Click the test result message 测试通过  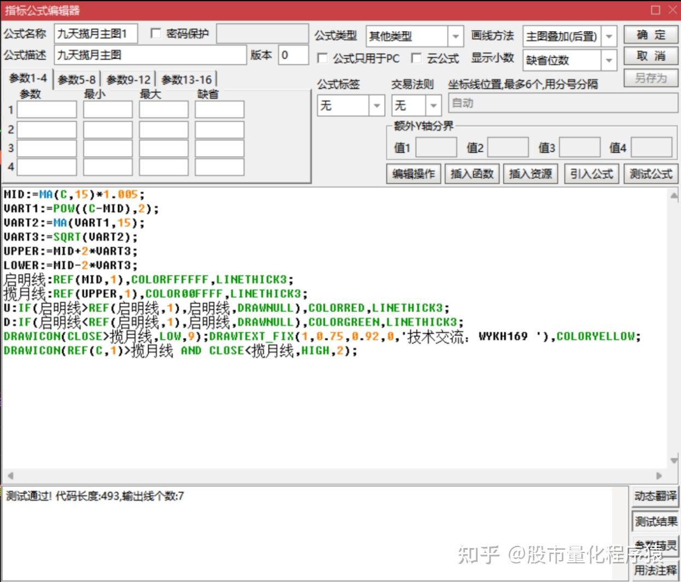coord(95,496)
